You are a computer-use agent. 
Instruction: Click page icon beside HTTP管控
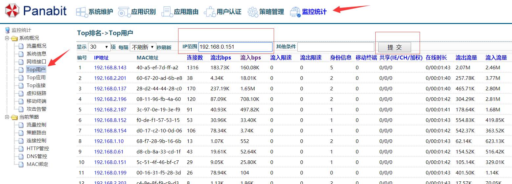pyautogui.click(x=21, y=149)
